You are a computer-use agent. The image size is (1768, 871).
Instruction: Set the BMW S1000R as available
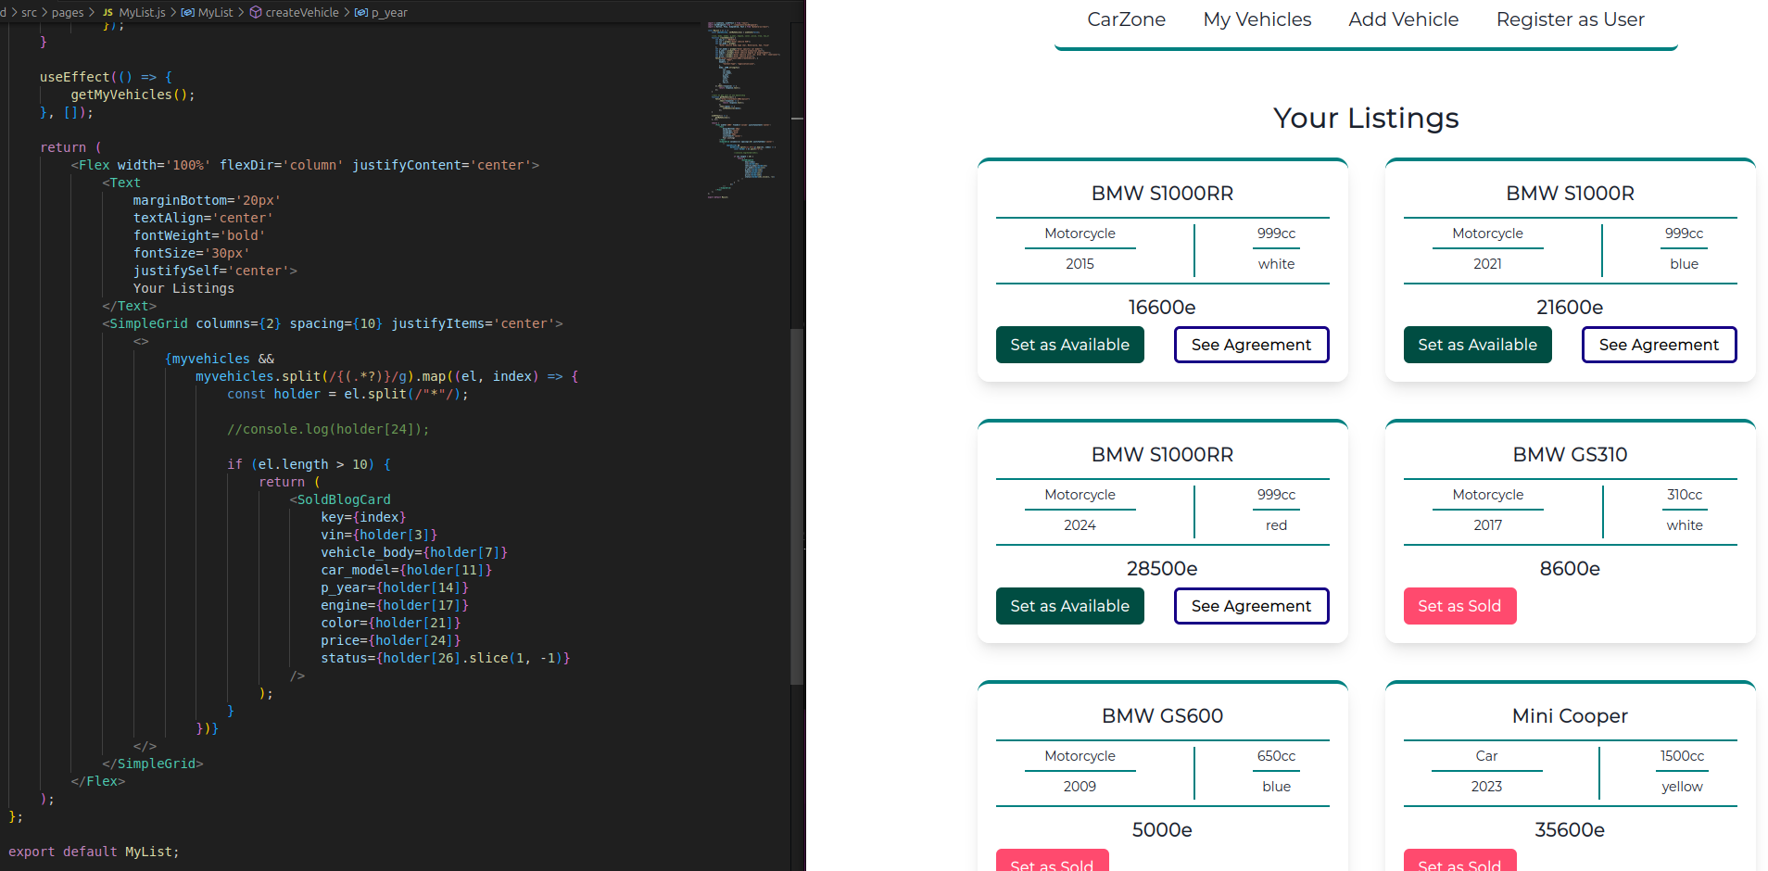[x=1477, y=345]
